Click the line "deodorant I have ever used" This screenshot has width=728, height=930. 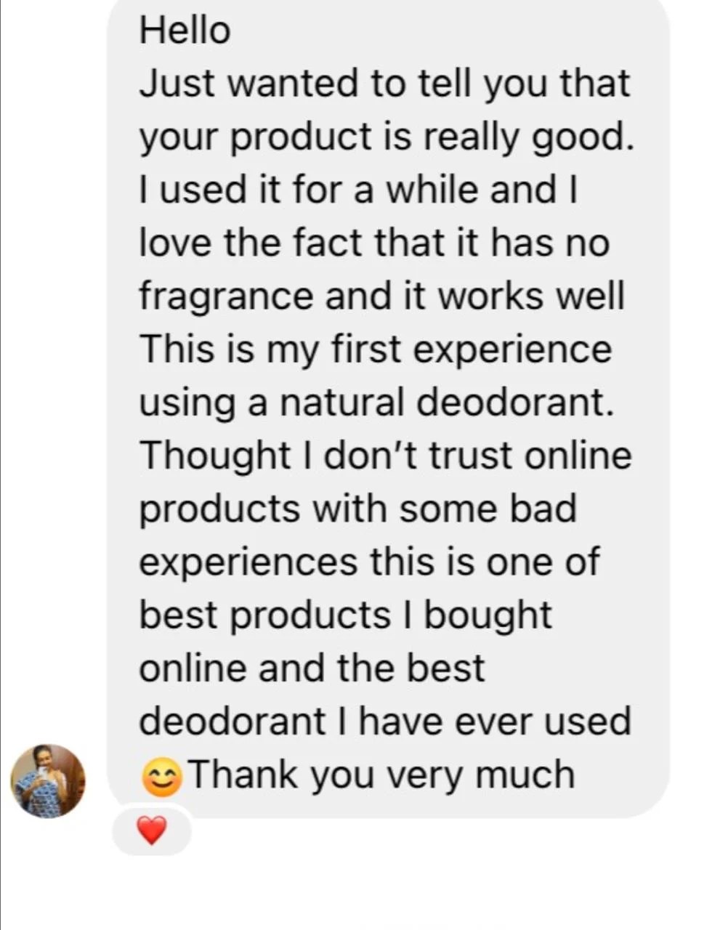pos(385,721)
